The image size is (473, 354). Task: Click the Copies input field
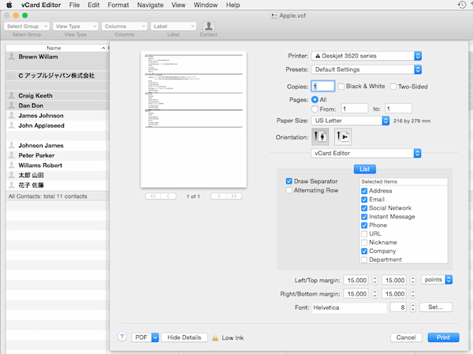322,86
